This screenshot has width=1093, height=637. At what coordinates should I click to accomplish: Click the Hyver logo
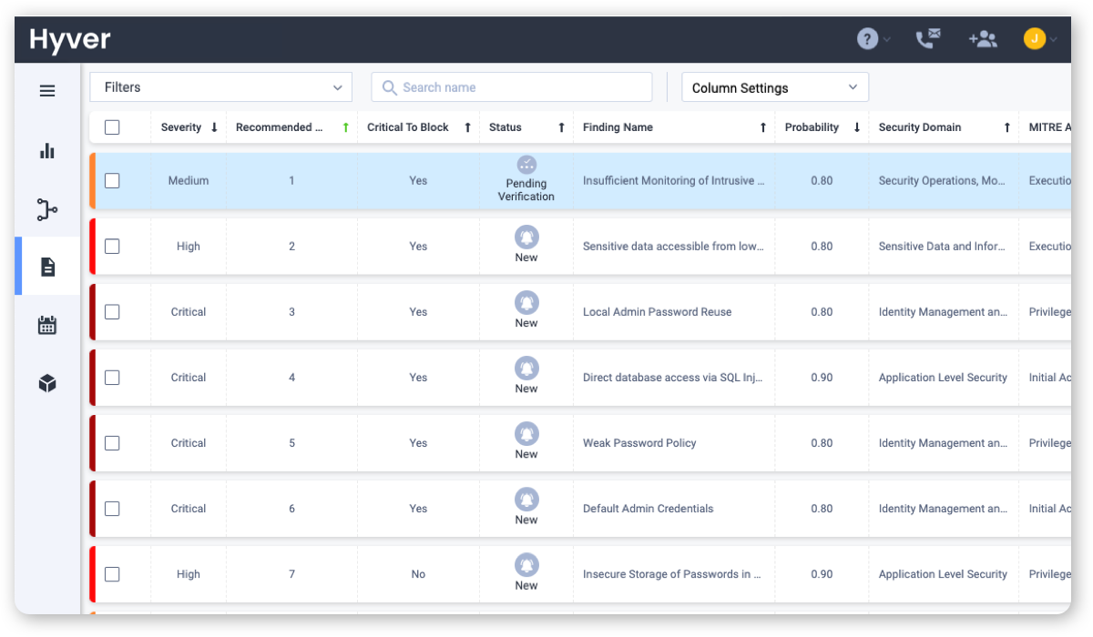coord(70,39)
